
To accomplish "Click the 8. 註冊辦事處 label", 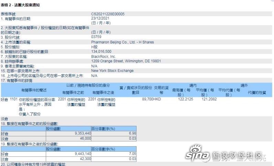I will pyautogui.click(x=12, y=61).
